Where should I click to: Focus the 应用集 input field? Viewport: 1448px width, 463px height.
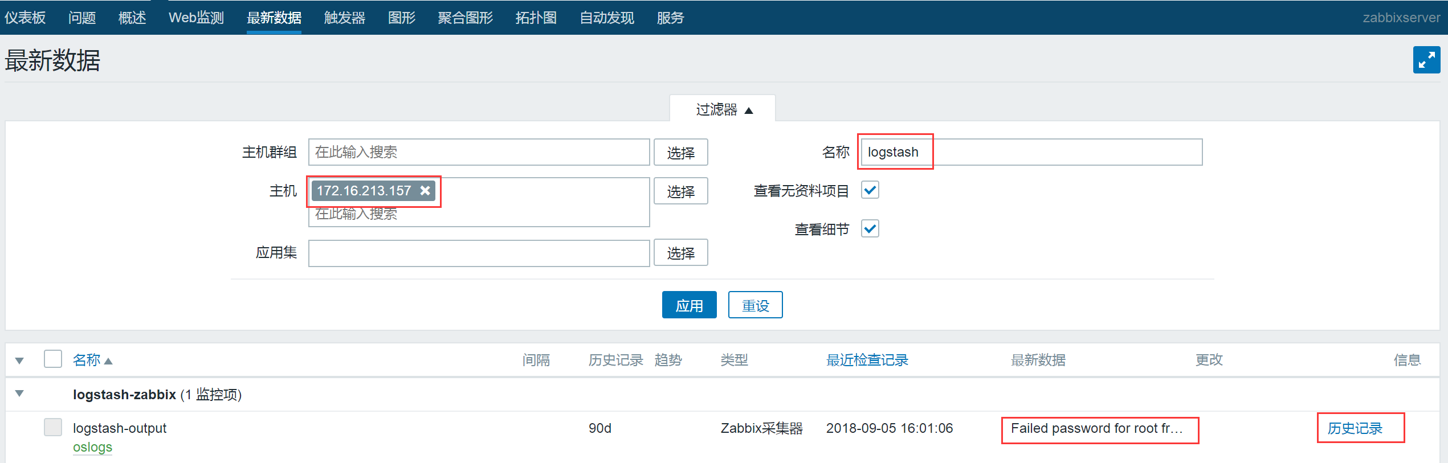tap(479, 253)
